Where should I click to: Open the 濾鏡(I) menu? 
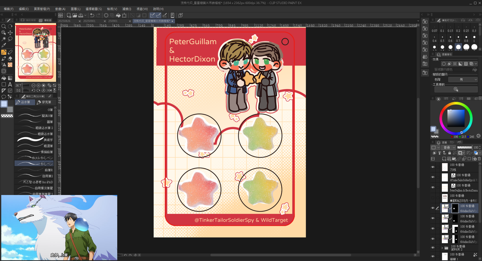click(127, 9)
